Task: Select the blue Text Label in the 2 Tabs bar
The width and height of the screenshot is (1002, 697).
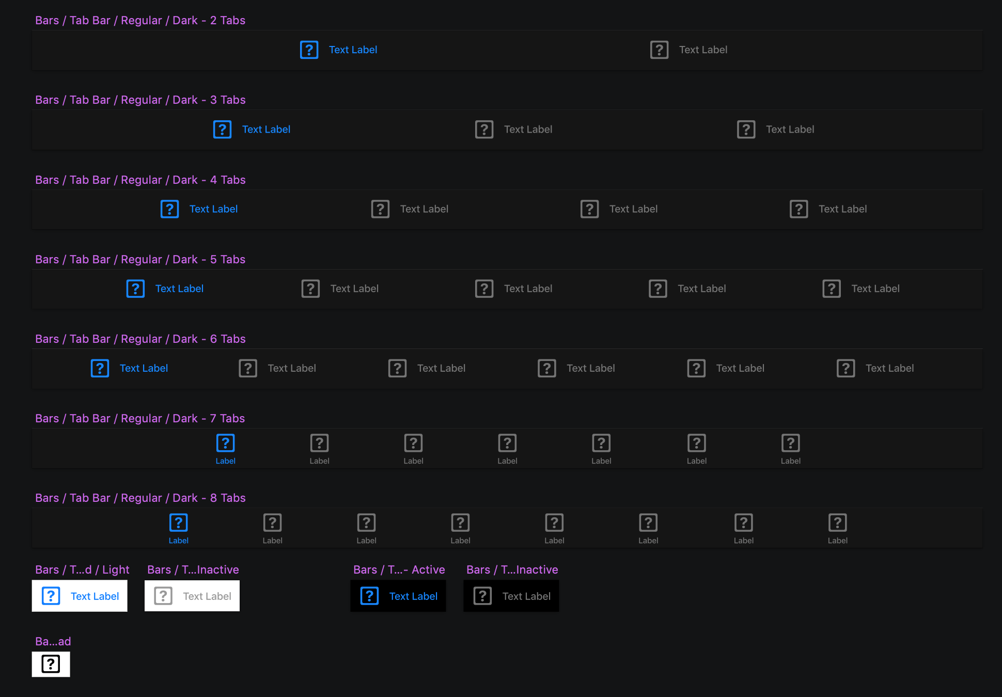Action: [353, 50]
